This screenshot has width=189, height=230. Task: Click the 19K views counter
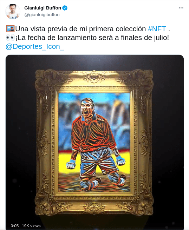(31, 226)
